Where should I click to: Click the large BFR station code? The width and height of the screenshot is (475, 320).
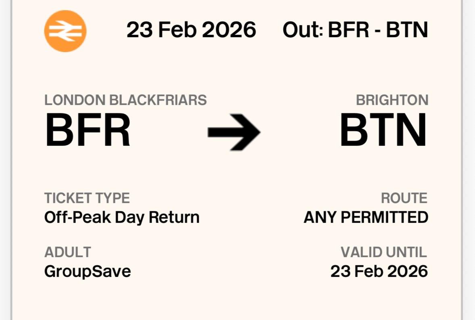[x=87, y=130]
